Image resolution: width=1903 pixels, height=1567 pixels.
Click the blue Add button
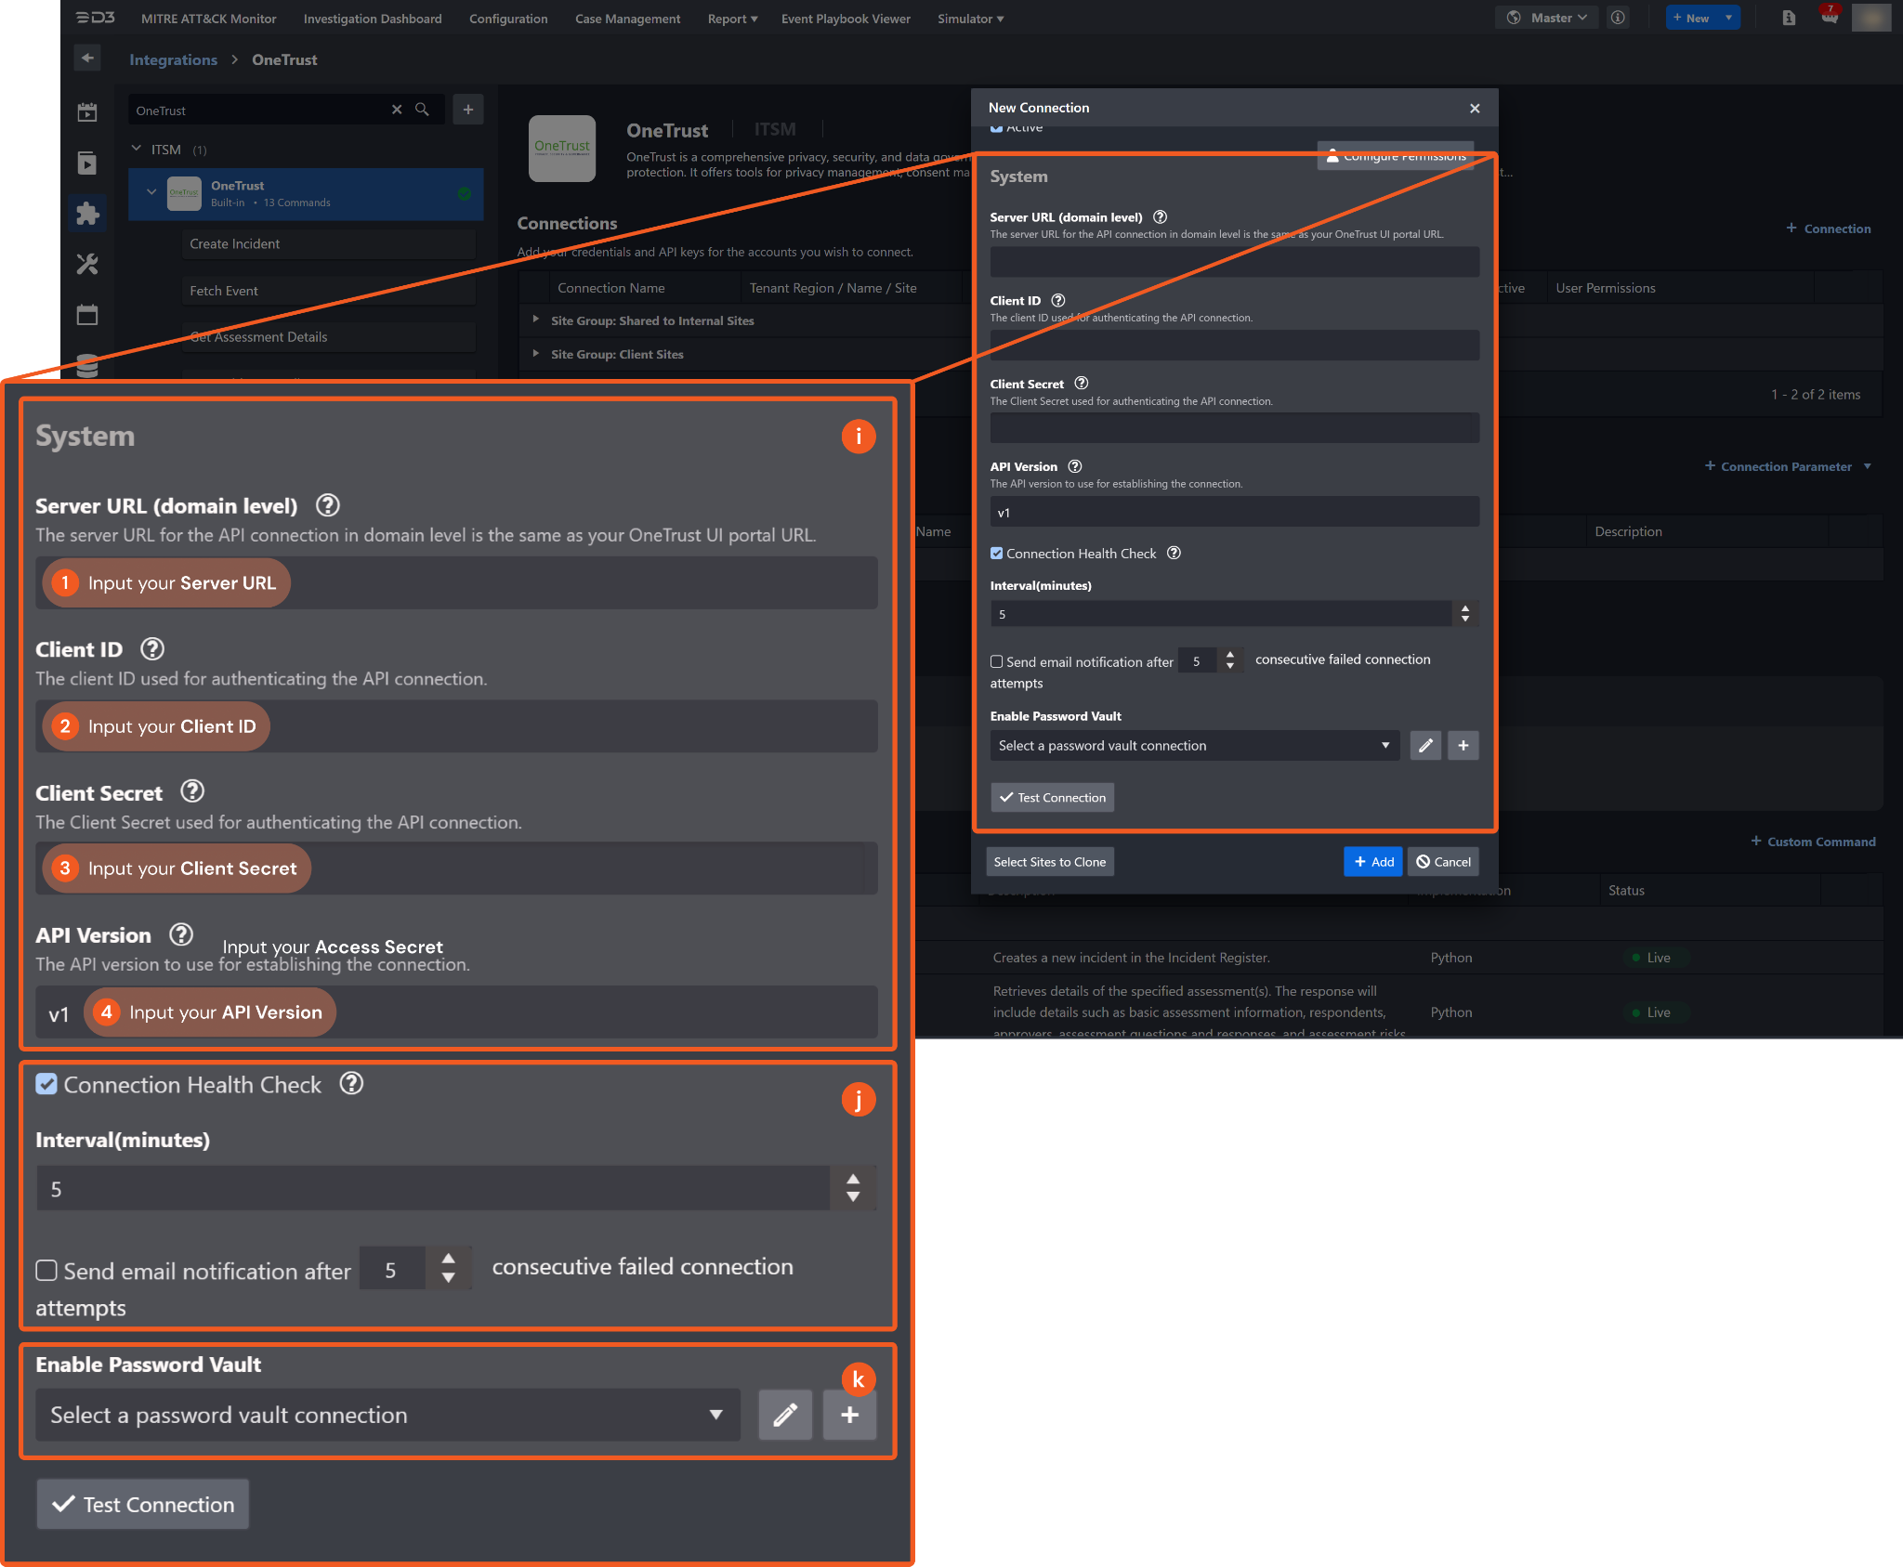tap(1372, 862)
